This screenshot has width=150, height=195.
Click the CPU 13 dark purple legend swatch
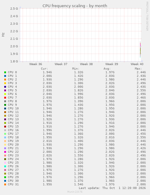tap(5, 119)
